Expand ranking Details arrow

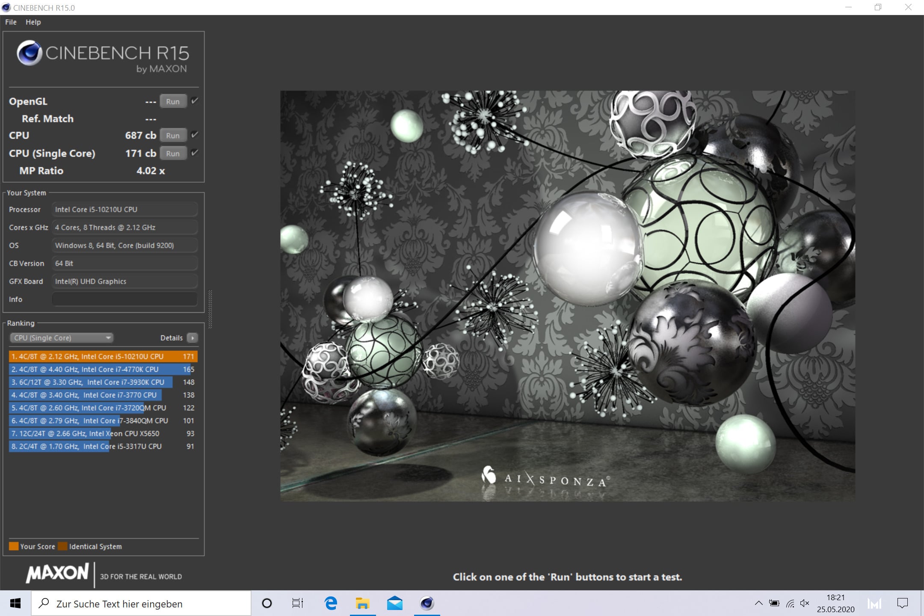coord(192,338)
